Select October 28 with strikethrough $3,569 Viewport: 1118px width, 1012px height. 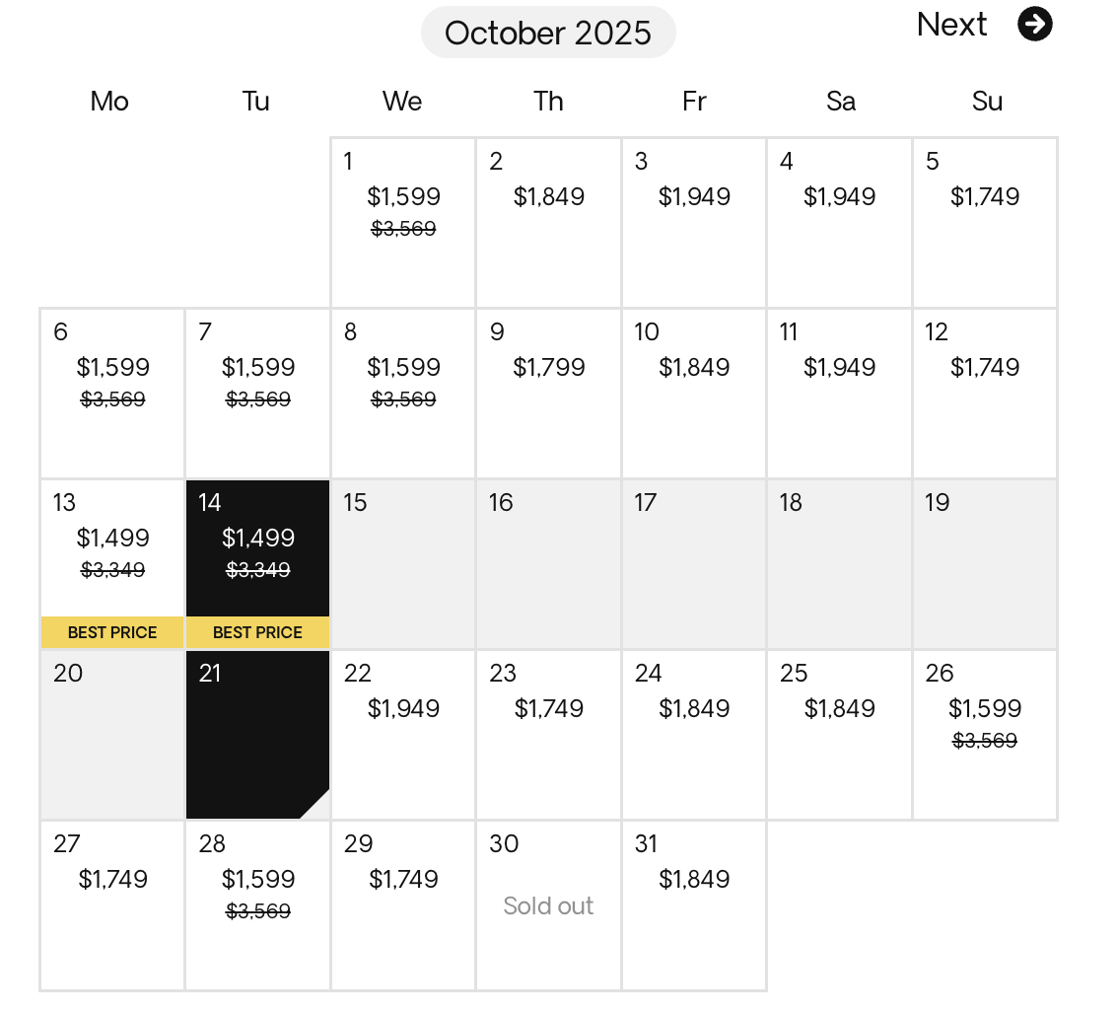(x=257, y=905)
